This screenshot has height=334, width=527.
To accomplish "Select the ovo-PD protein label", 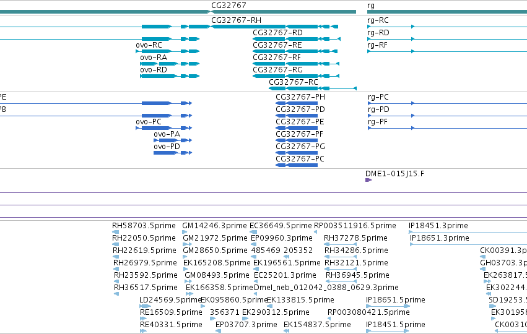I will (x=167, y=147).
